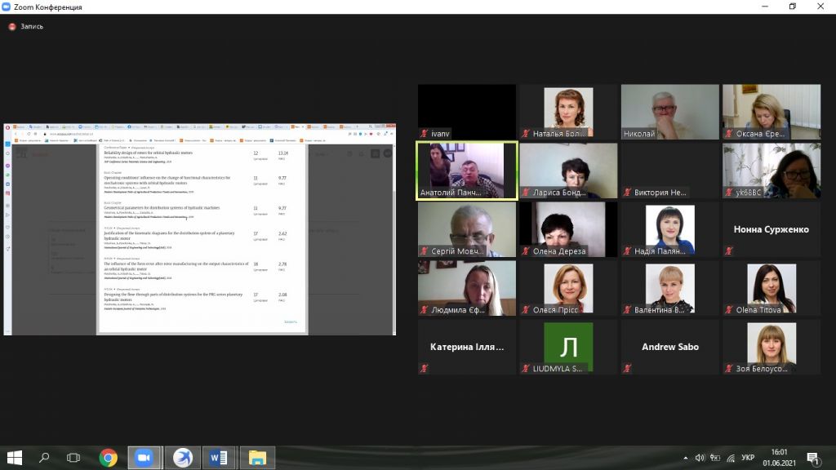Select the Сергій Мовч... video tile
The height and width of the screenshot is (470, 836).
pos(467,229)
